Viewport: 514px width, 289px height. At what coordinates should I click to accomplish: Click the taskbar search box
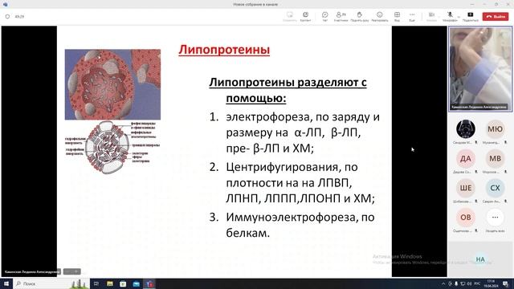click(51, 283)
